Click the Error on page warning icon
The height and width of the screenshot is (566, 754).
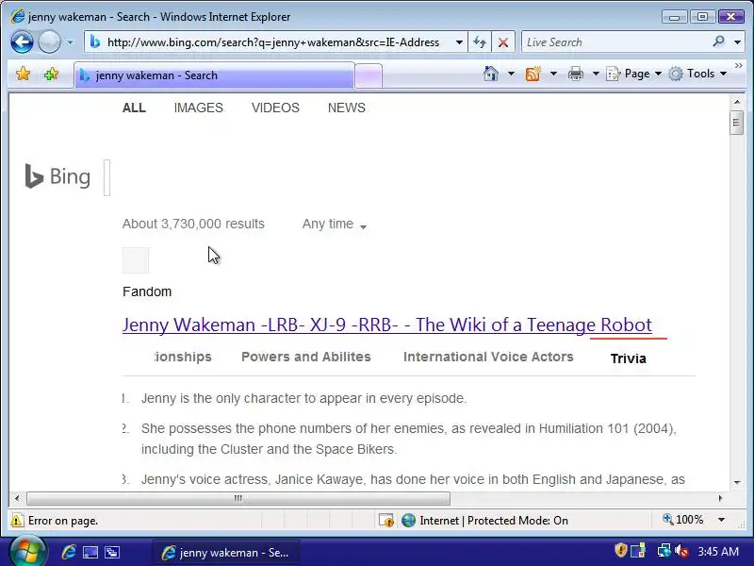(17, 521)
